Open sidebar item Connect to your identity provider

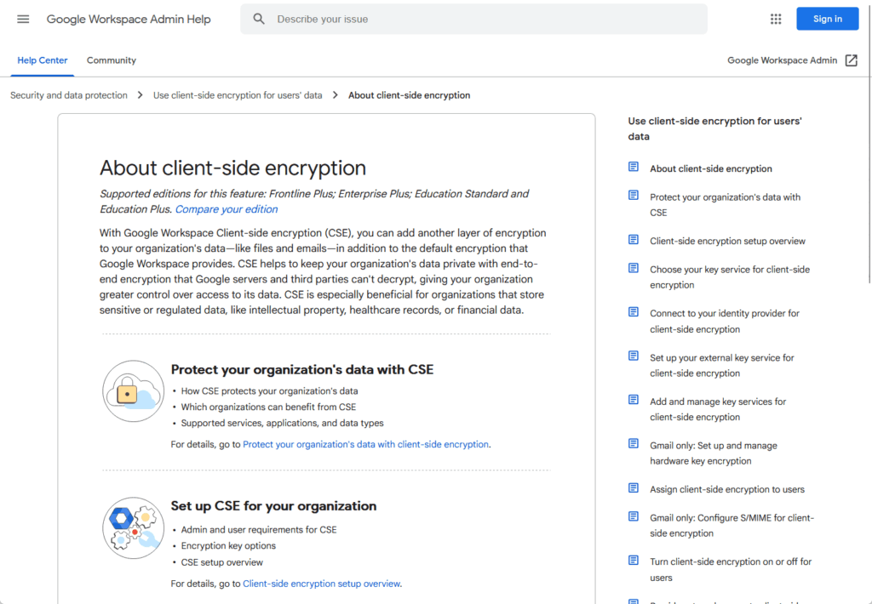point(725,322)
